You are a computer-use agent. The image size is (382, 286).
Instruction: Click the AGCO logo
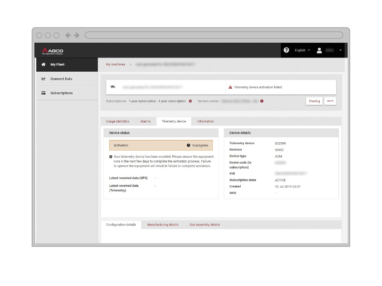[52, 51]
